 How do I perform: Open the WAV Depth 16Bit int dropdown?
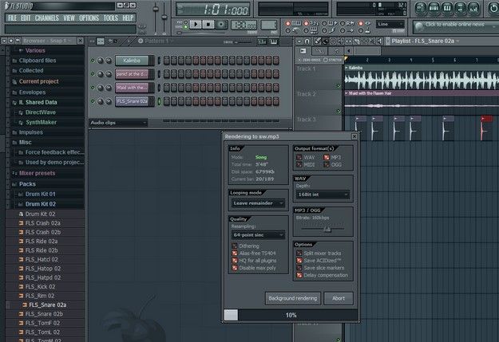click(323, 195)
